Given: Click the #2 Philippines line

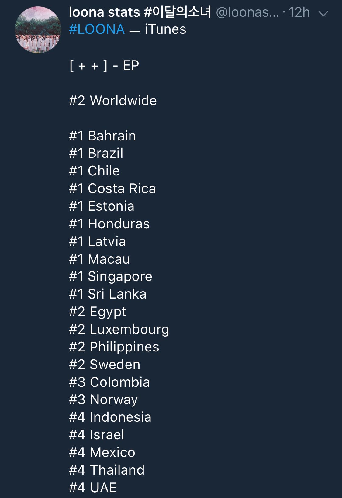Looking at the screenshot, I should (114, 347).
